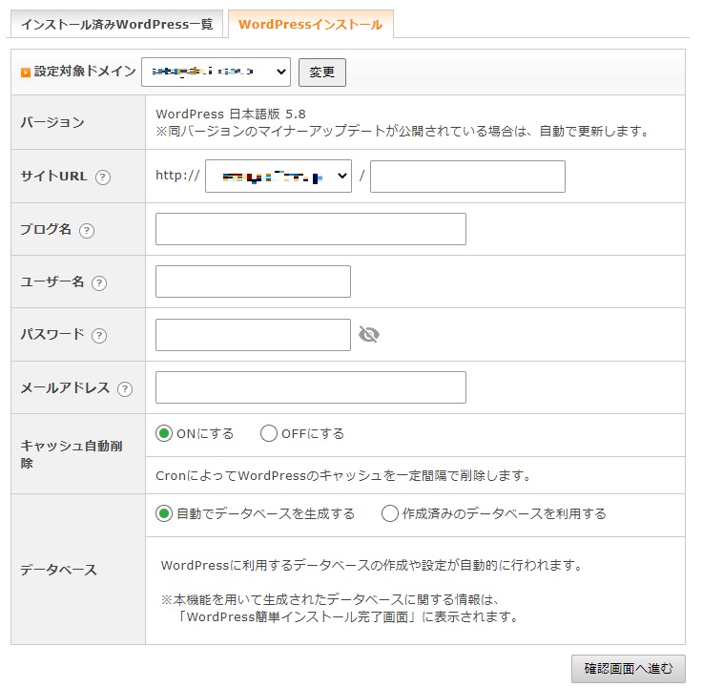Focus the メールアドレス input field
This screenshot has width=702, height=688.
(311, 387)
